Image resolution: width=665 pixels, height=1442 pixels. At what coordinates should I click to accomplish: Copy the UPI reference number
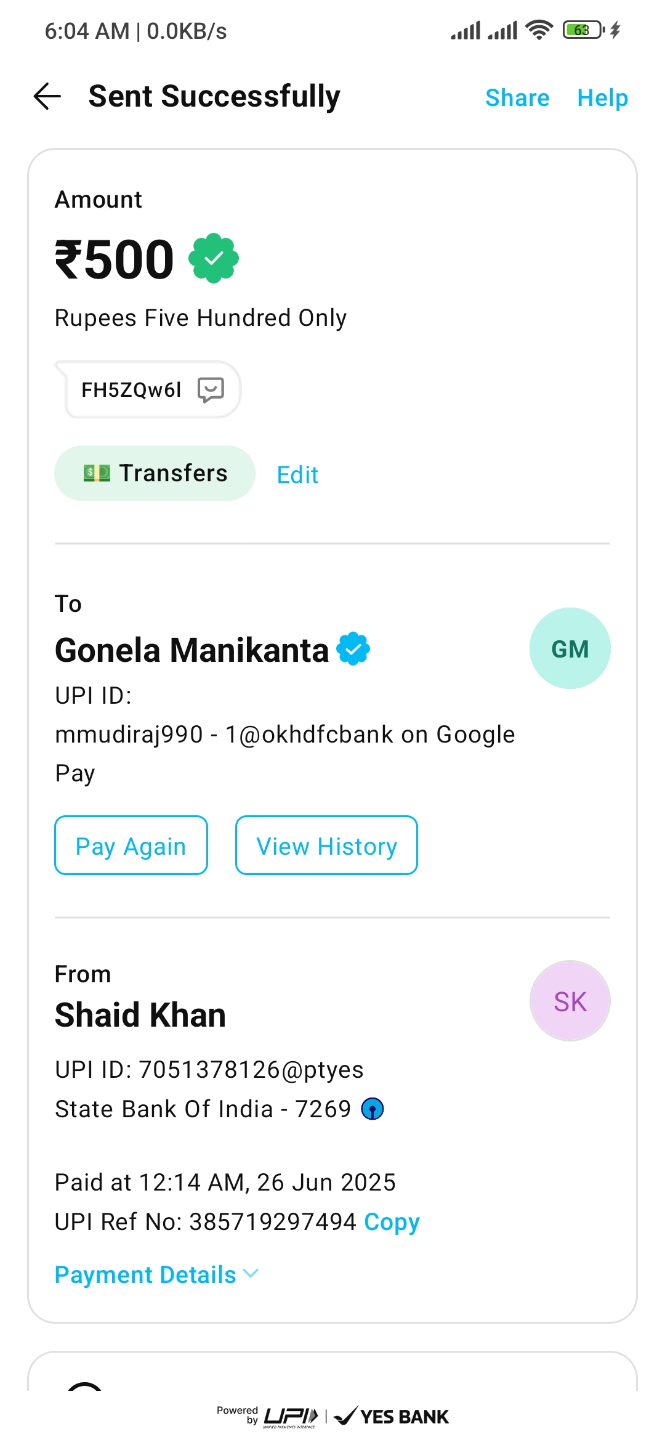392,1221
